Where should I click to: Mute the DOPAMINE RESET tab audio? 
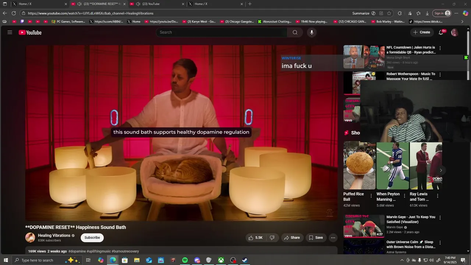[x=79, y=4]
